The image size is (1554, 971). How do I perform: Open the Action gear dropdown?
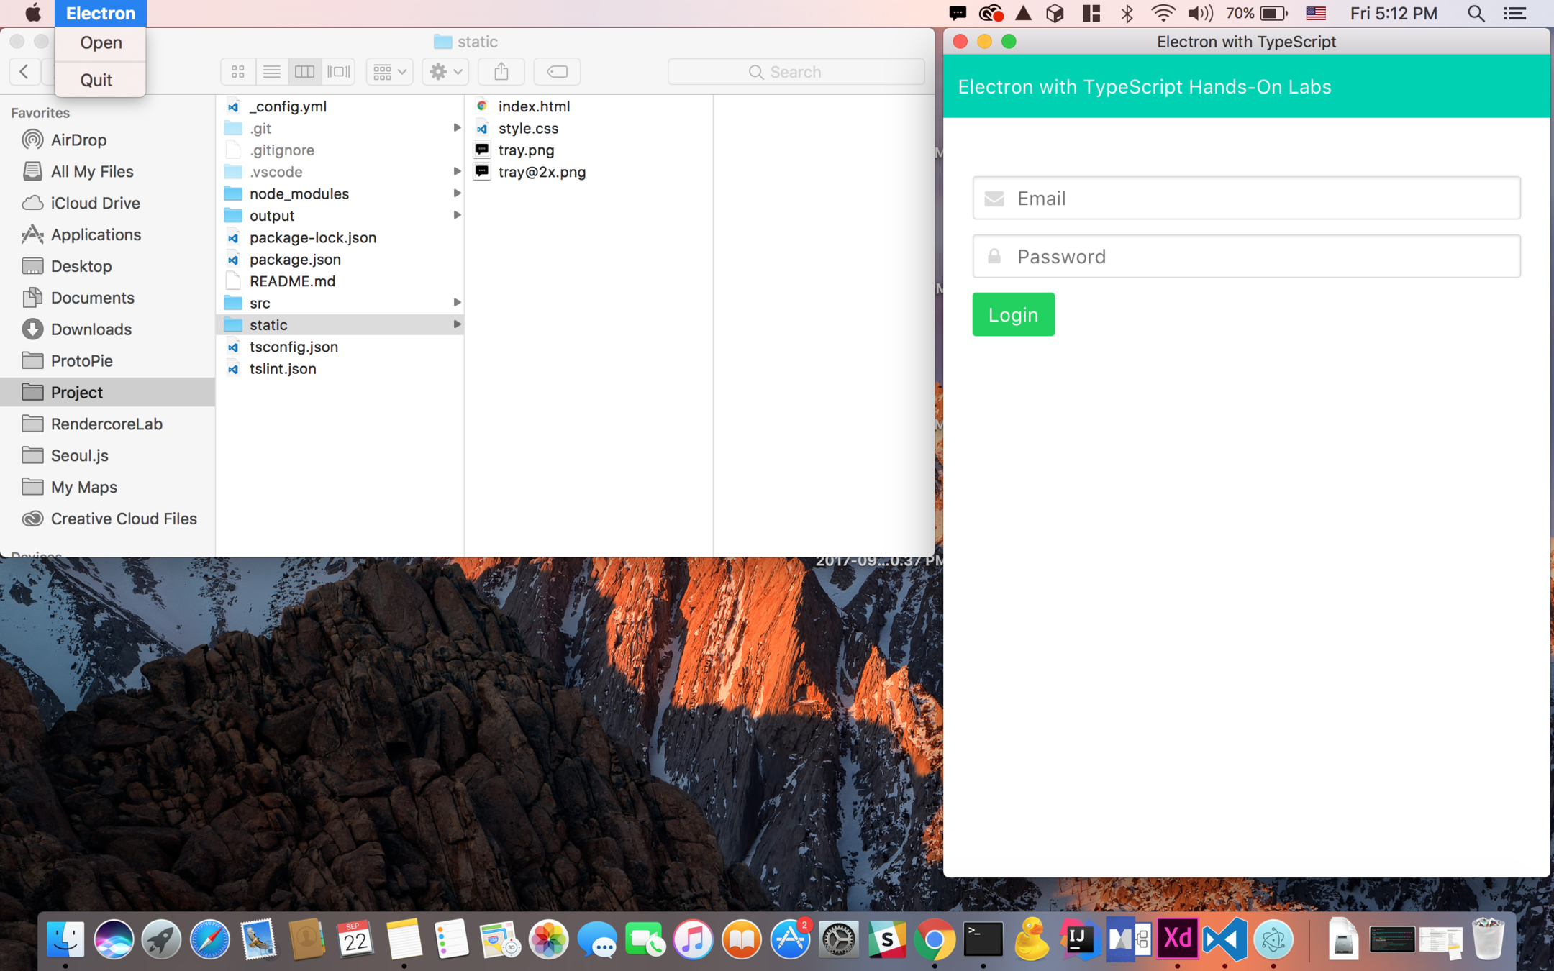click(x=445, y=72)
